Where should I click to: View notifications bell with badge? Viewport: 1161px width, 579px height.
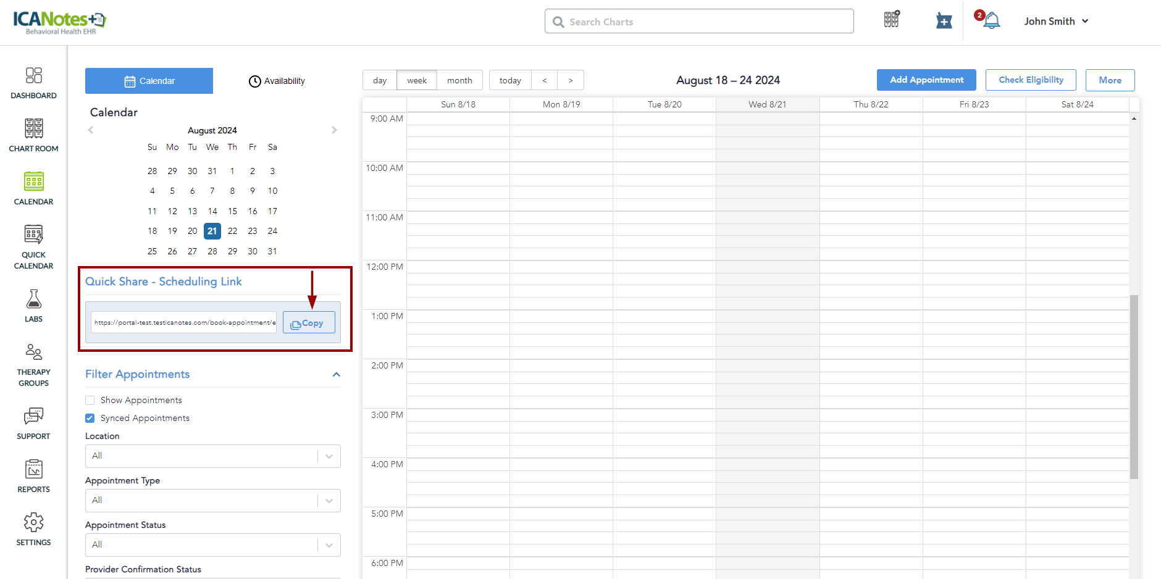990,20
